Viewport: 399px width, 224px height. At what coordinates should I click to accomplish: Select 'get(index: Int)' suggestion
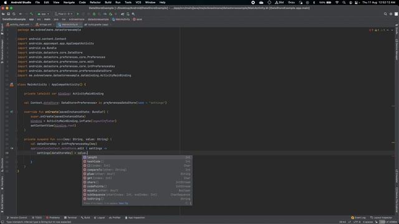(137, 178)
